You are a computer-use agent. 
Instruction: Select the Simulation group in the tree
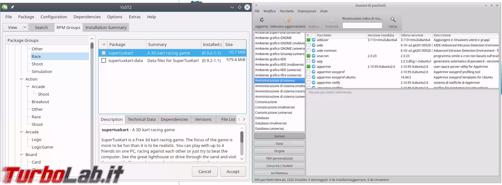(x=42, y=71)
